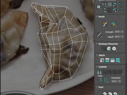The width and height of the screenshot is (127, 95).
Task: Rotate selection clockwise with the right-curving arrow
Action: click(x=115, y=10)
